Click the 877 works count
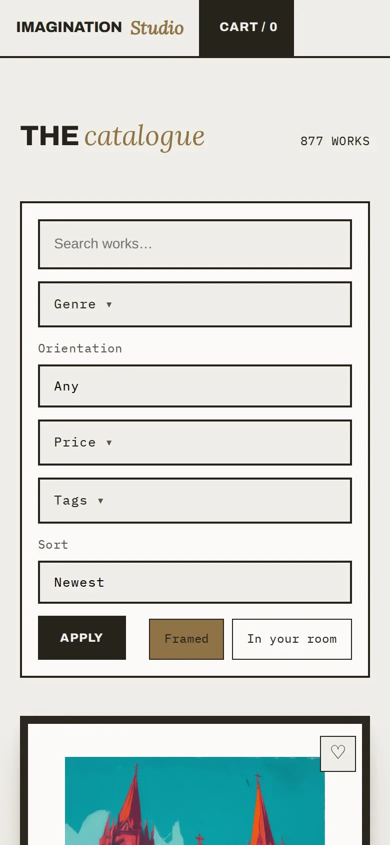Screen dimensions: 390x845 point(335,141)
